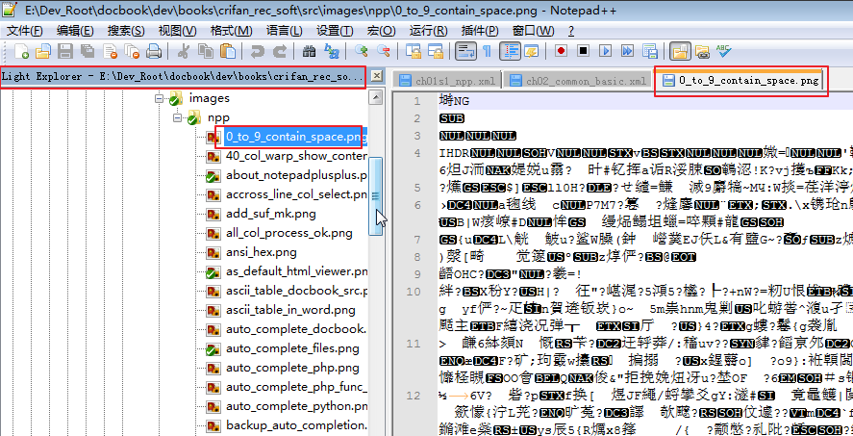This screenshot has width=853, height=436.
Task: Select accross_line_col_select file
Action: point(296,194)
